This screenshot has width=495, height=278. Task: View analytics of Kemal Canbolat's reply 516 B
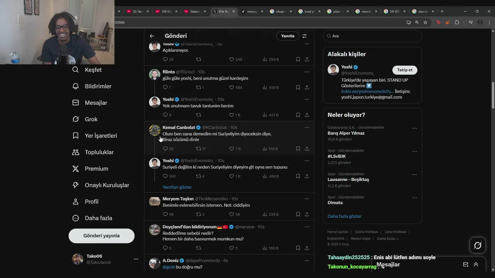click(x=270, y=149)
